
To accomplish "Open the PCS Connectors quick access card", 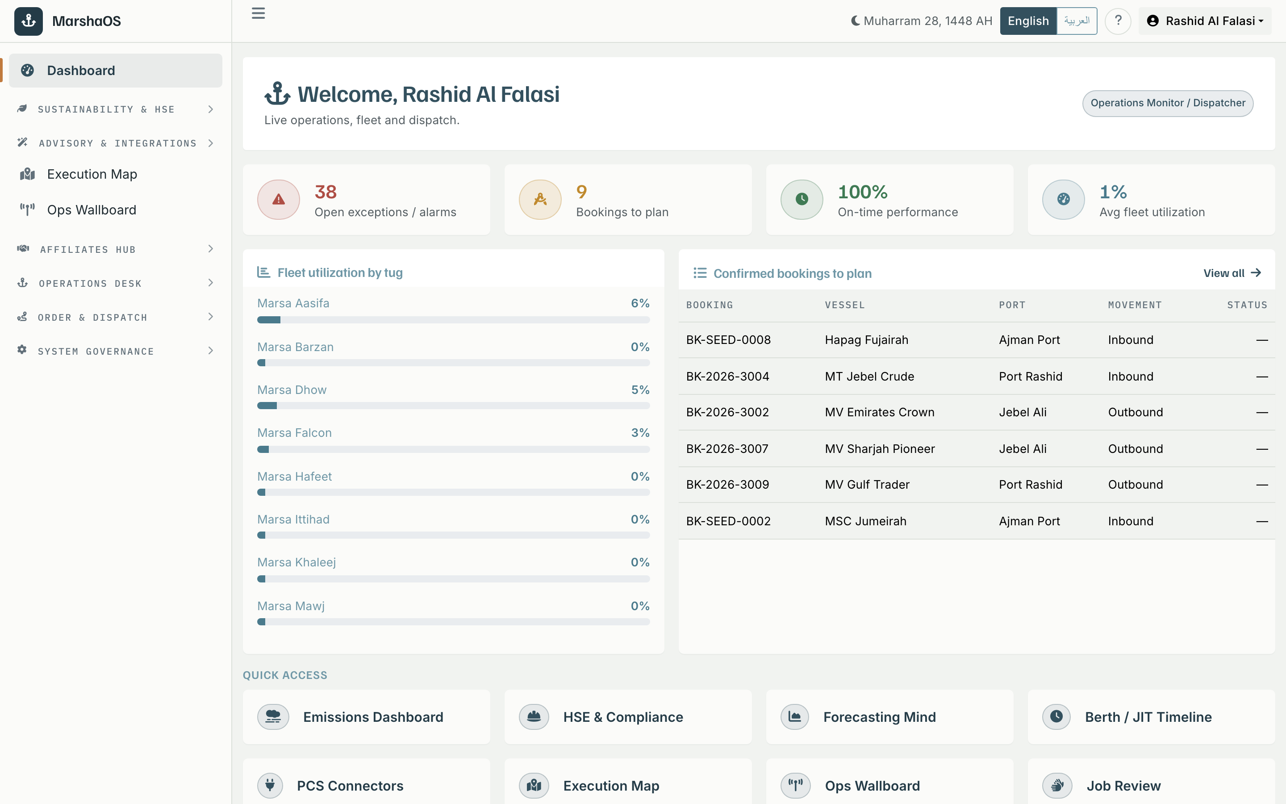I will 366,782.
